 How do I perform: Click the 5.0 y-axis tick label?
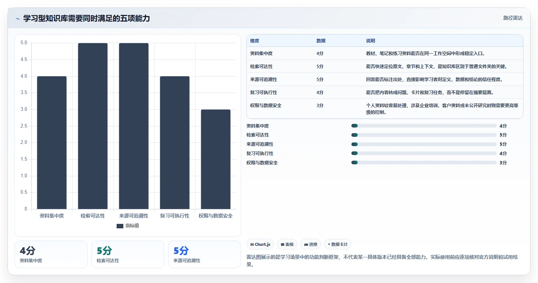(24, 43)
